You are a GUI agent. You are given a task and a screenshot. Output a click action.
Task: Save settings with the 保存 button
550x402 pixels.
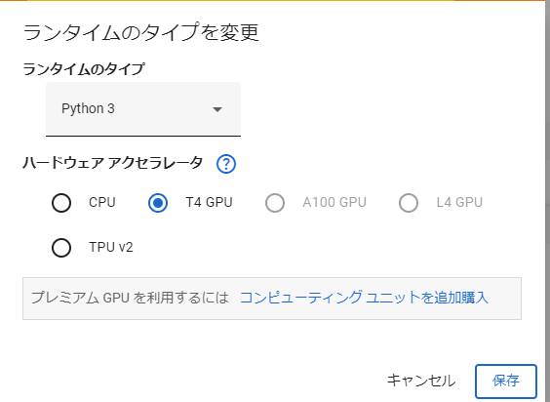pyautogui.click(x=506, y=381)
